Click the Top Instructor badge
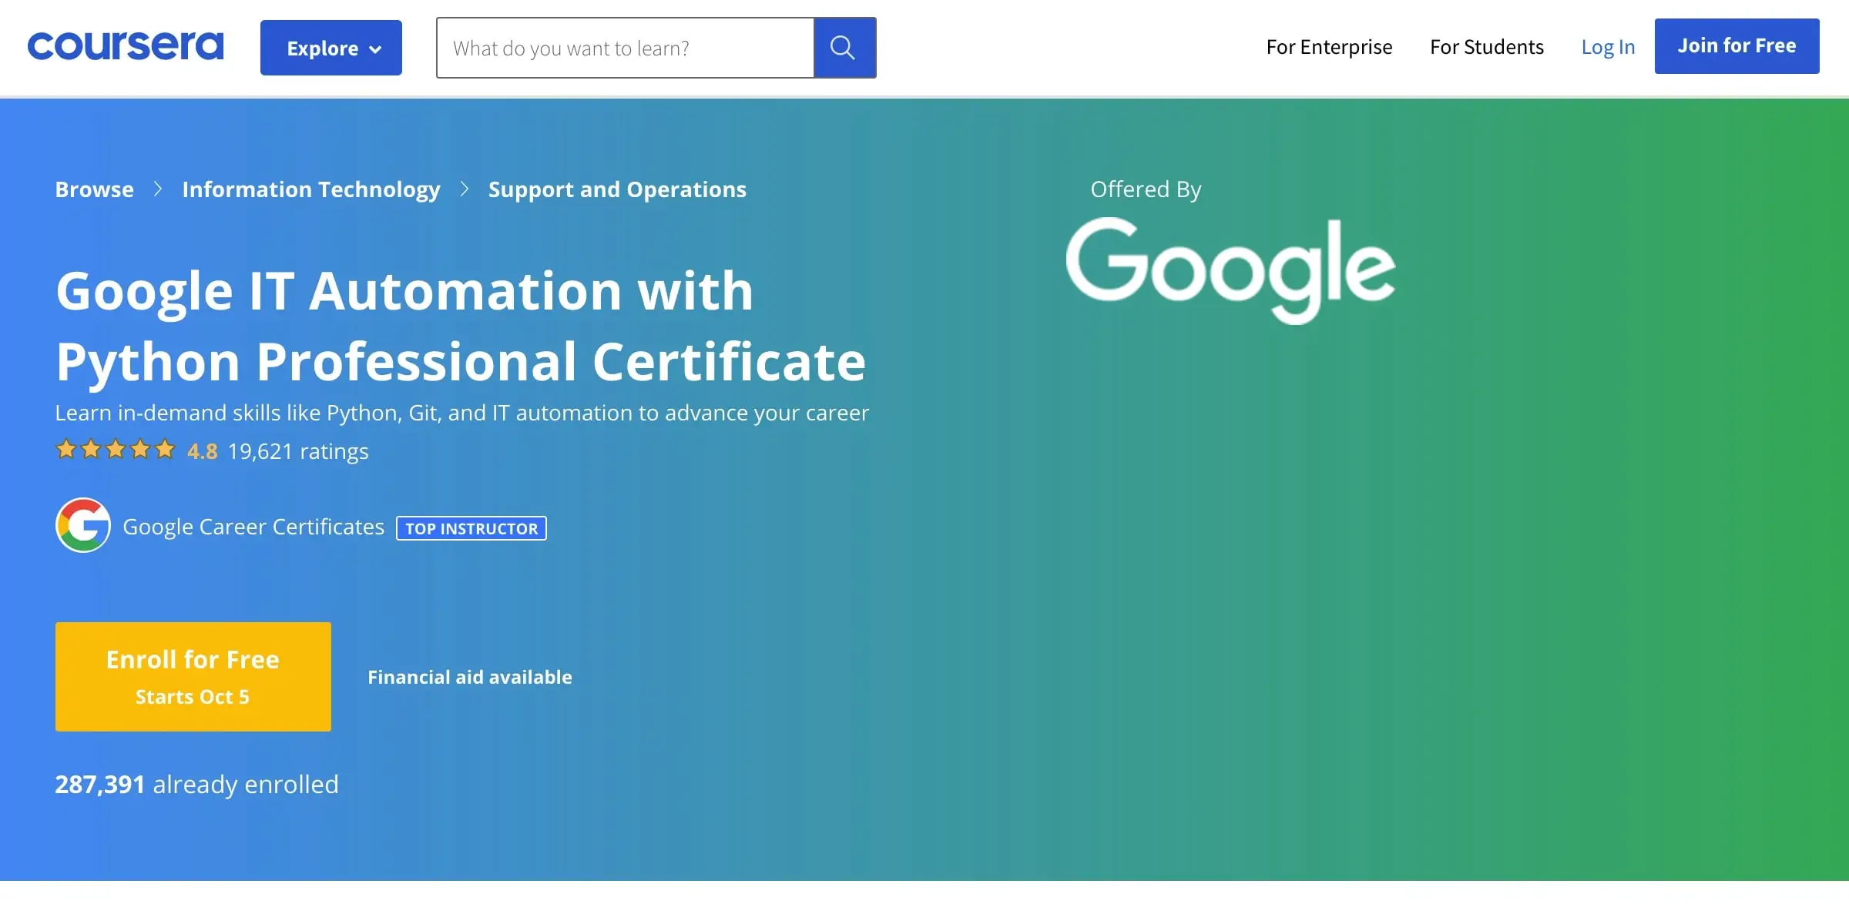1849x924 pixels. pos(471,528)
